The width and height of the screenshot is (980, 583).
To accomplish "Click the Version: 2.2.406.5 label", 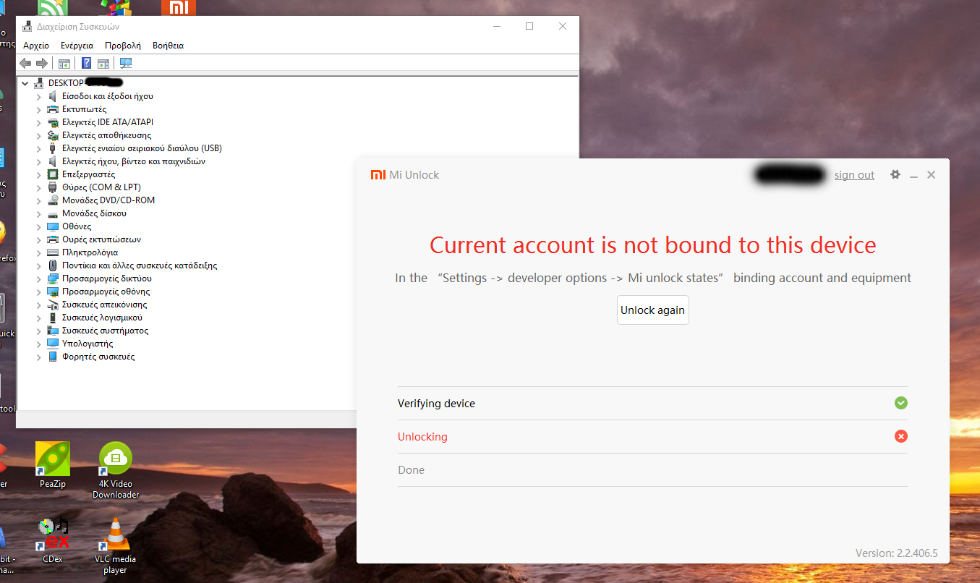I will click(896, 553).
